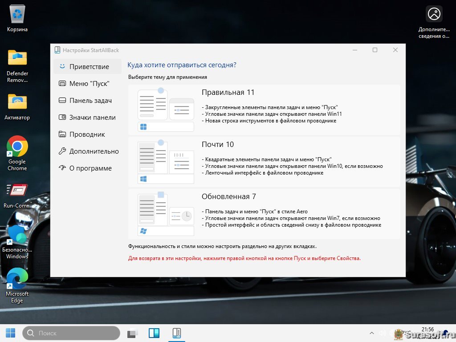The height and width of the screenshot is (342, 456).
Task: Choose the Почти 10 theme option
Action: tap(264, 162)
